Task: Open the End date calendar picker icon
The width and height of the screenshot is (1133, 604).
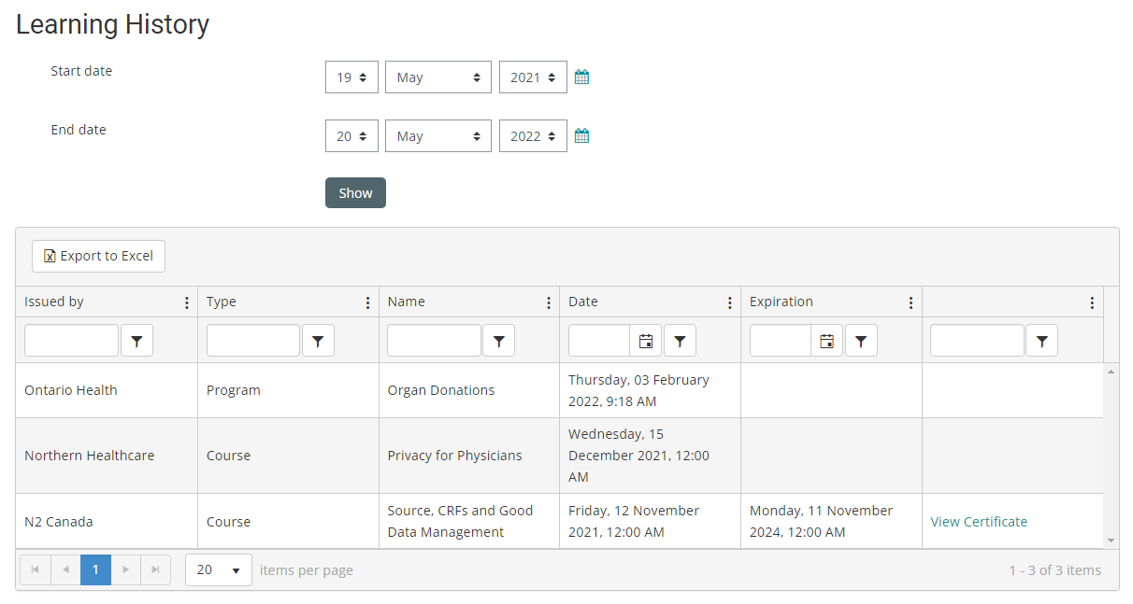Action: [581, 136]
